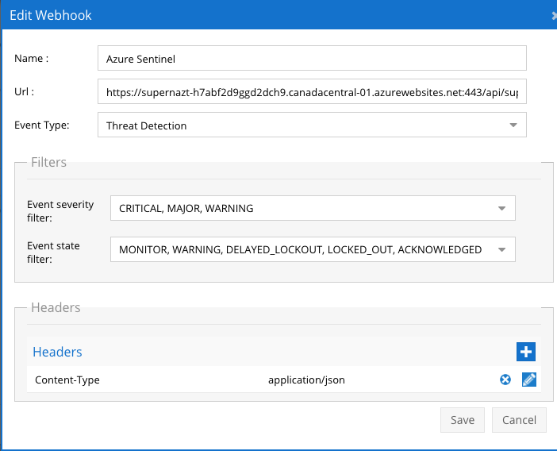The width and height of the screenshot is (557, 451).
Task: Save the webhook changes
Action: click(x=462, y=420)
